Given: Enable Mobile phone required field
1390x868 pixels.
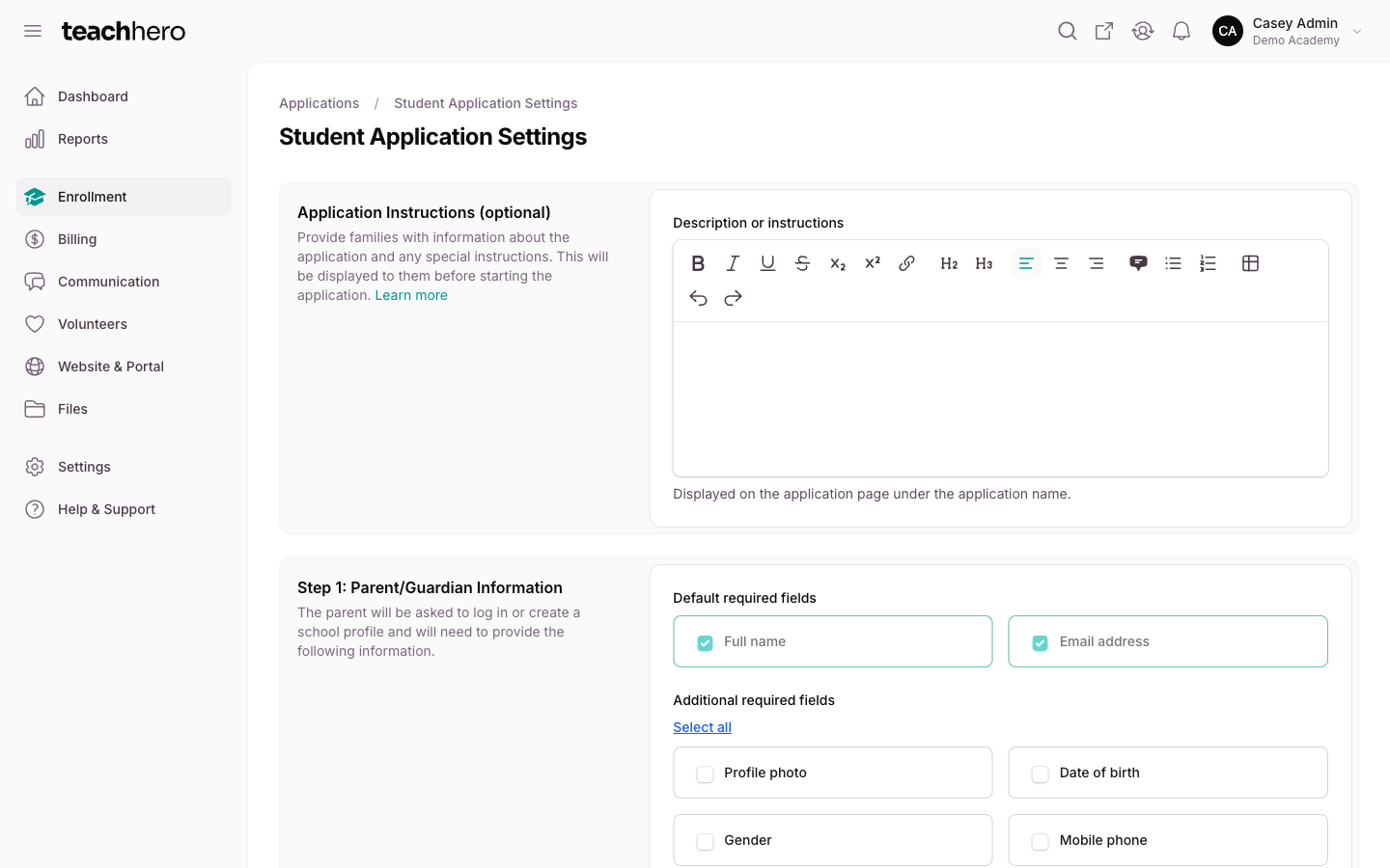Looking at the screenshot, I should (x=1041, y=841).
